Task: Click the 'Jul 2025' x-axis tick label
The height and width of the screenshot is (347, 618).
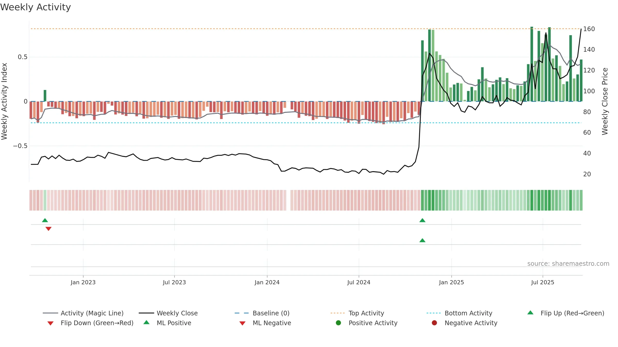Action: 543,282
